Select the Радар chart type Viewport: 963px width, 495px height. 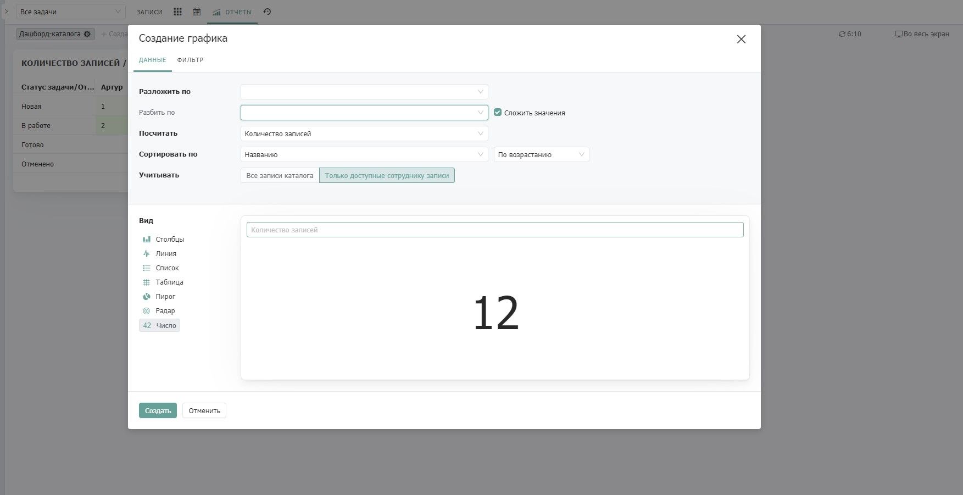click(x=159, y=311)
